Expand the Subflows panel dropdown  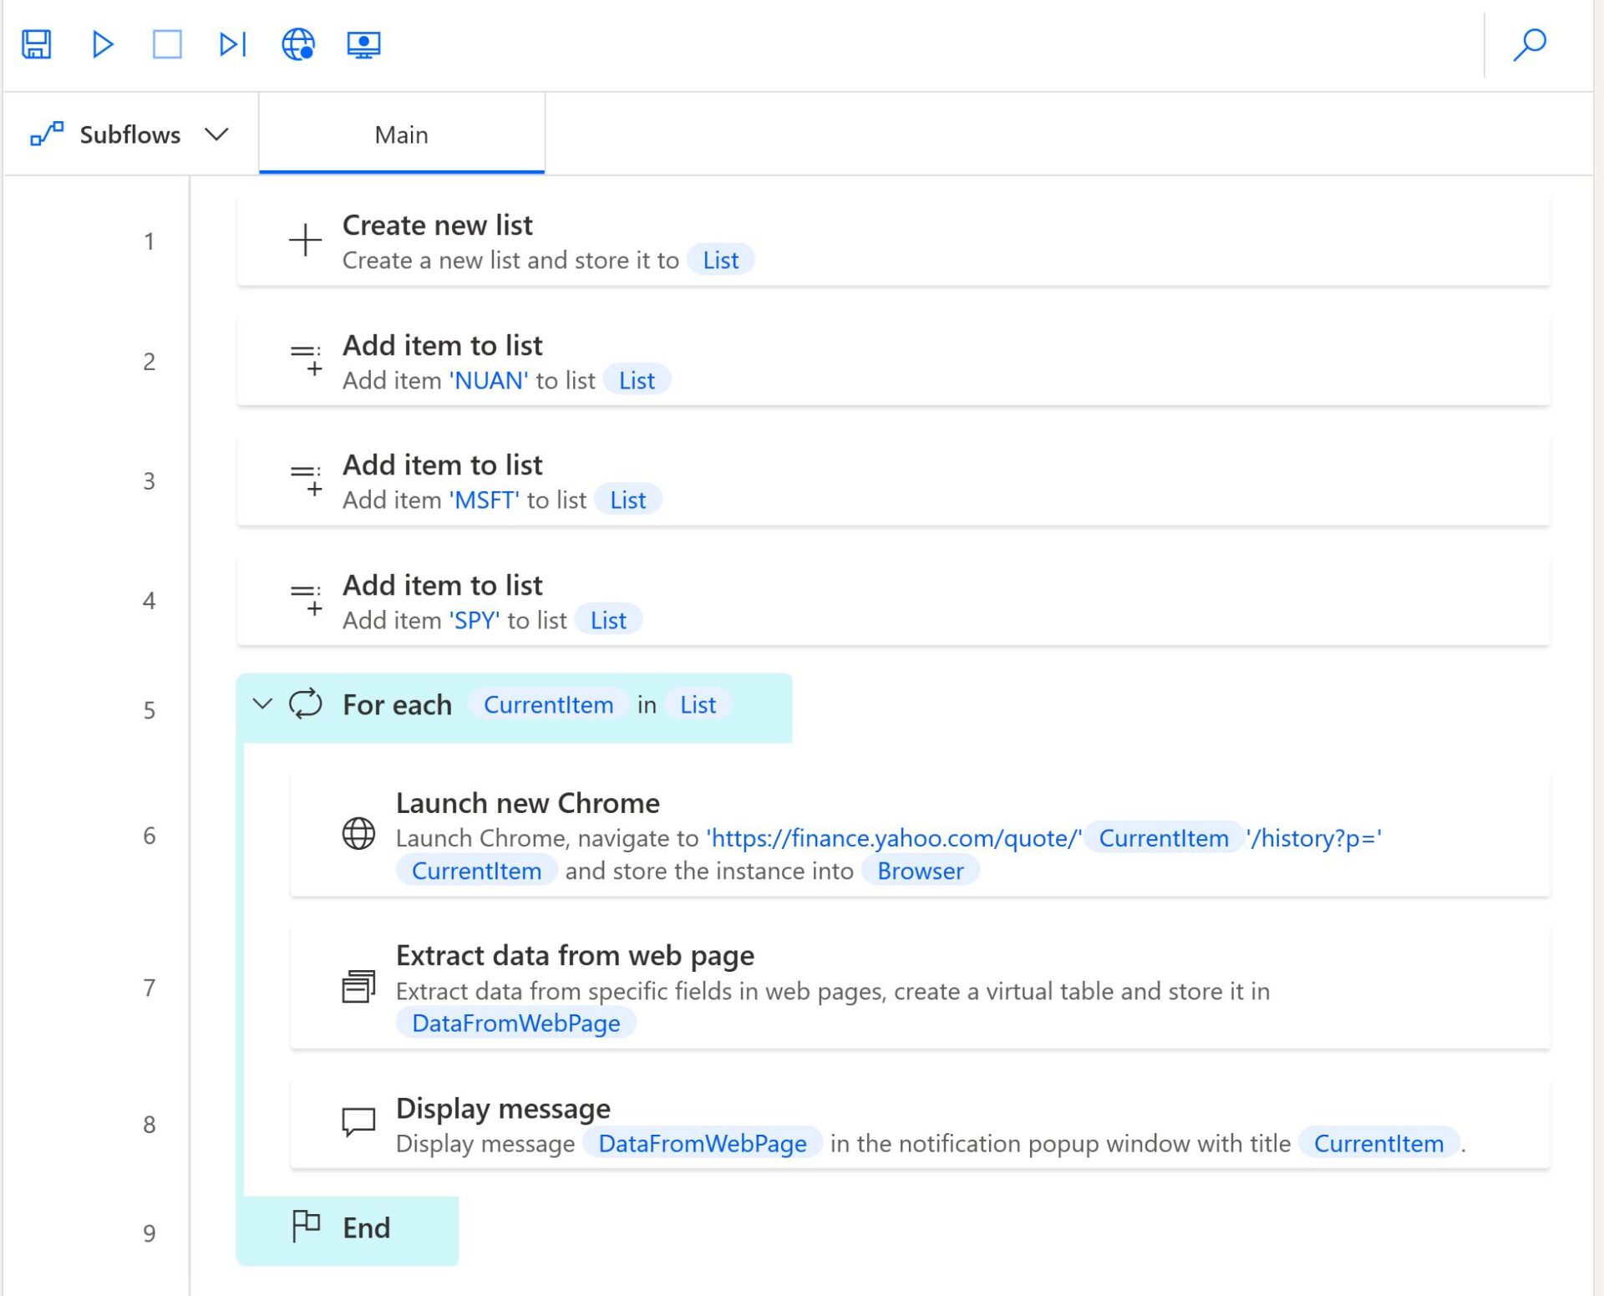(x=220, y=132)
